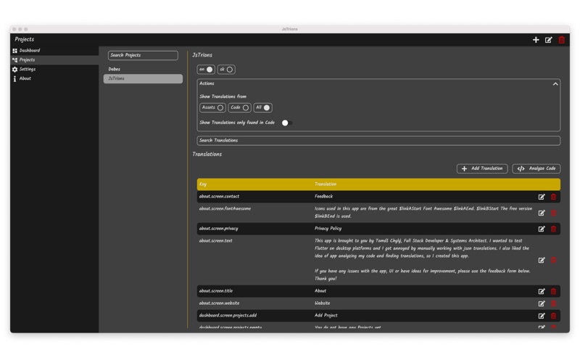Click the about.screen.fontAwesome key
Viewport: 580px width, 363px height.
225,208
